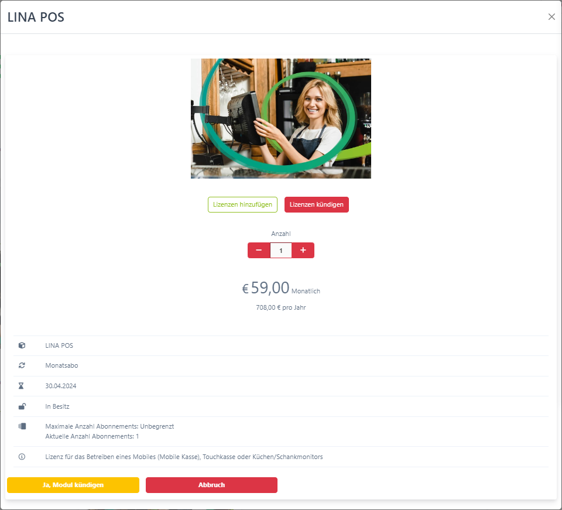
Task: Click the LINA POS dialog title
Action: pos(36,17)
